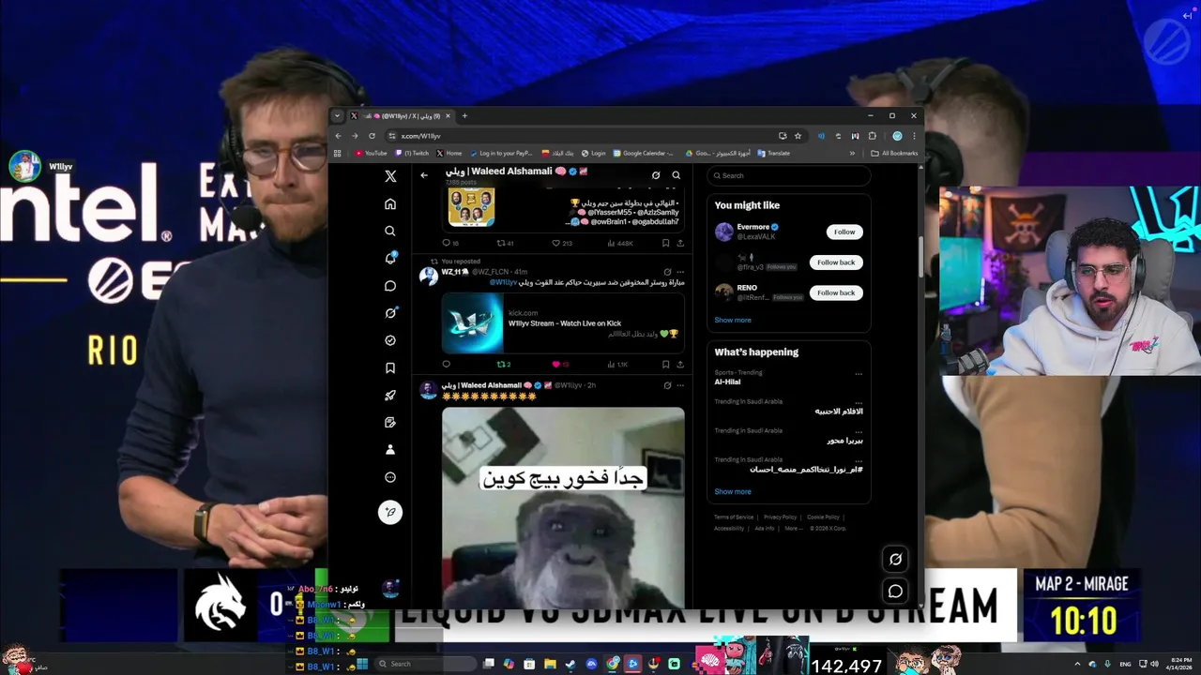The image size is (1201, 675).
Task: Search within Waleed Alshamali's profile posts
Action: tap(676, 175)
